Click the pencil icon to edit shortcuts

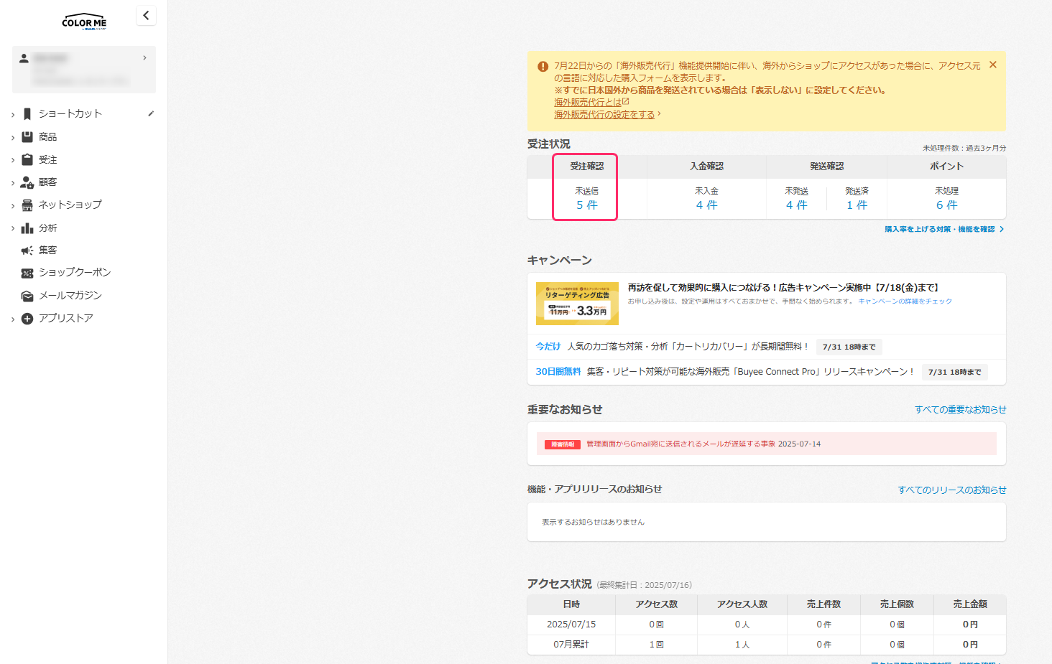pos(150,113)
